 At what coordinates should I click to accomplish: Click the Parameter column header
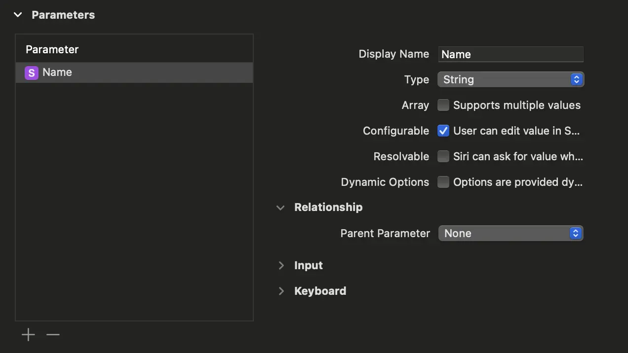tap(52, 49)
